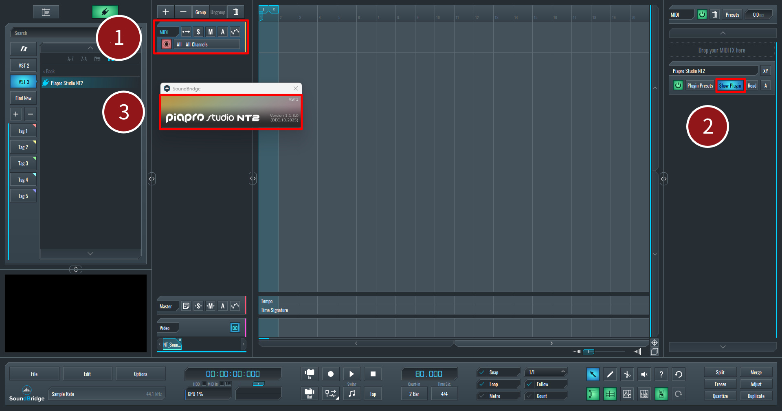
Task: Open the 1/1 snap grid dropdown
Action: click(x=546, y=372)
